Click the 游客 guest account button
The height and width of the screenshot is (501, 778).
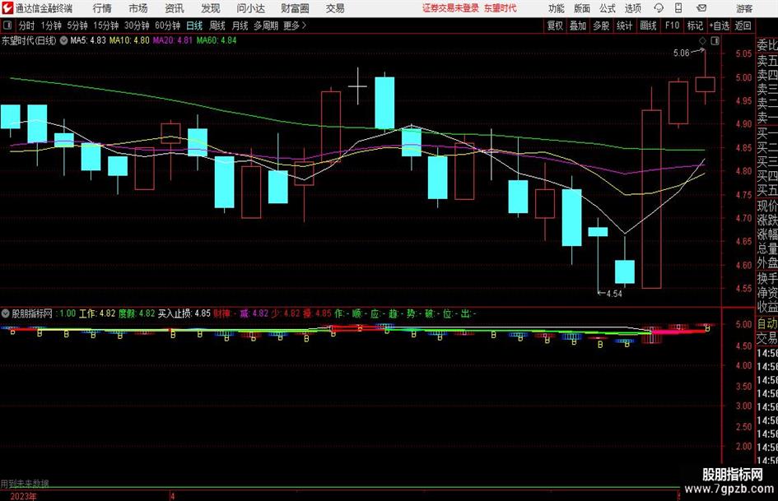click(744, 8)
